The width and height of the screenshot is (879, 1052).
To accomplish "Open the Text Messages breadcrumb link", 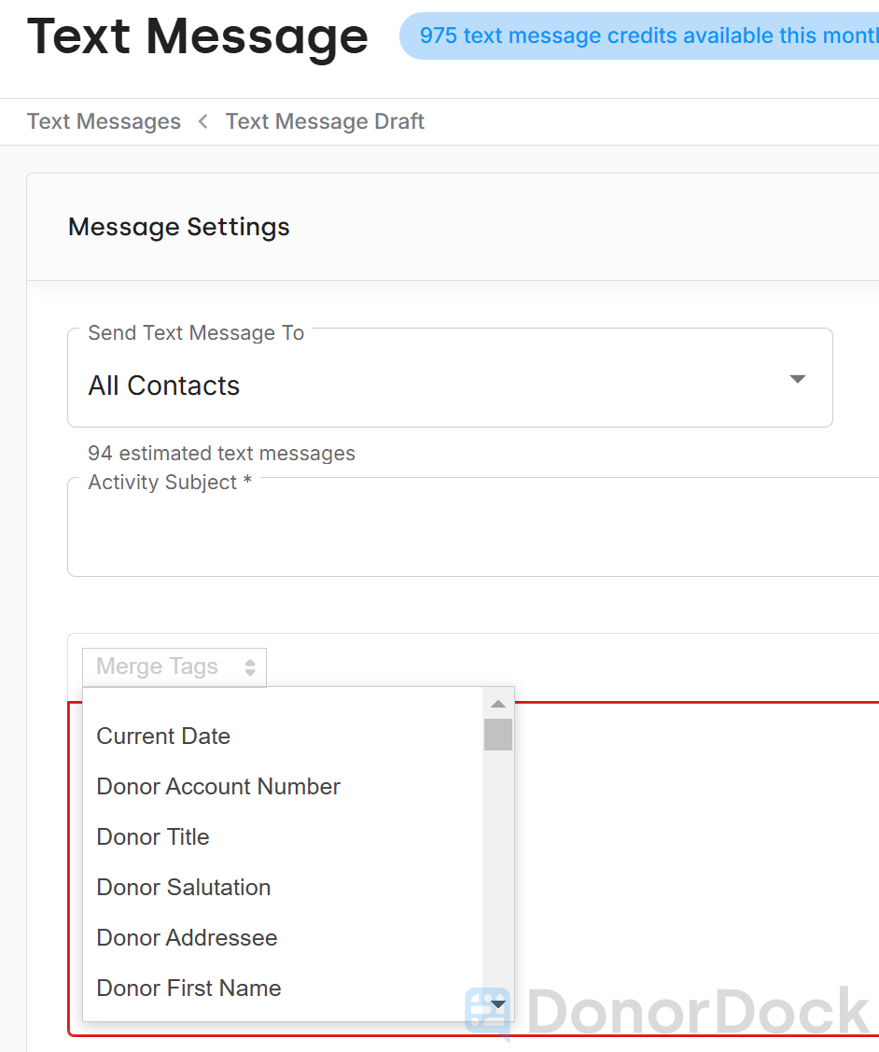I will (104, 121).
